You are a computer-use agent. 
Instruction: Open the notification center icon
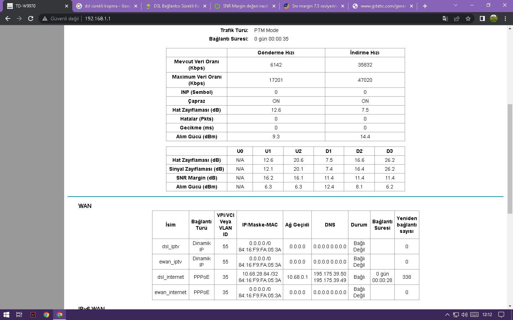pos(501,315)
